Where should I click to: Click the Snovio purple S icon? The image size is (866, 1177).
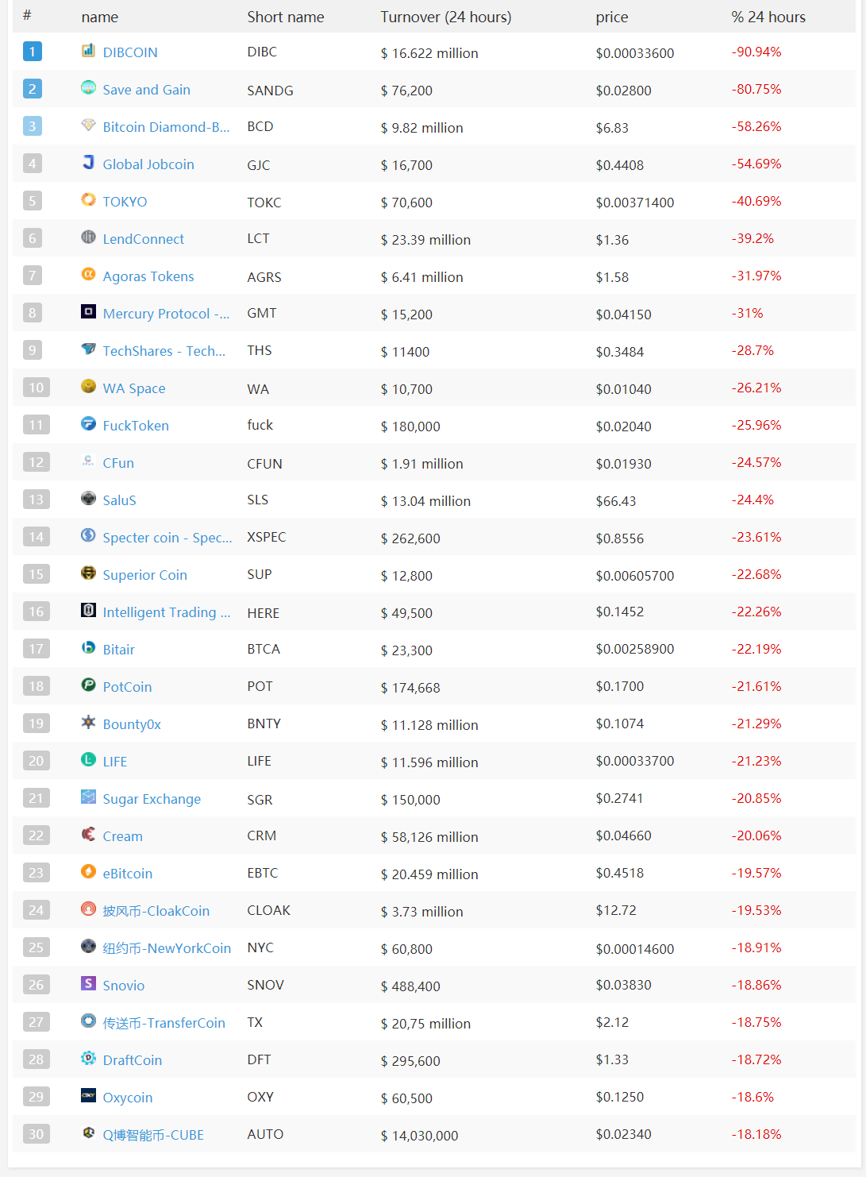pyautogui.click(x=88, y=984)
